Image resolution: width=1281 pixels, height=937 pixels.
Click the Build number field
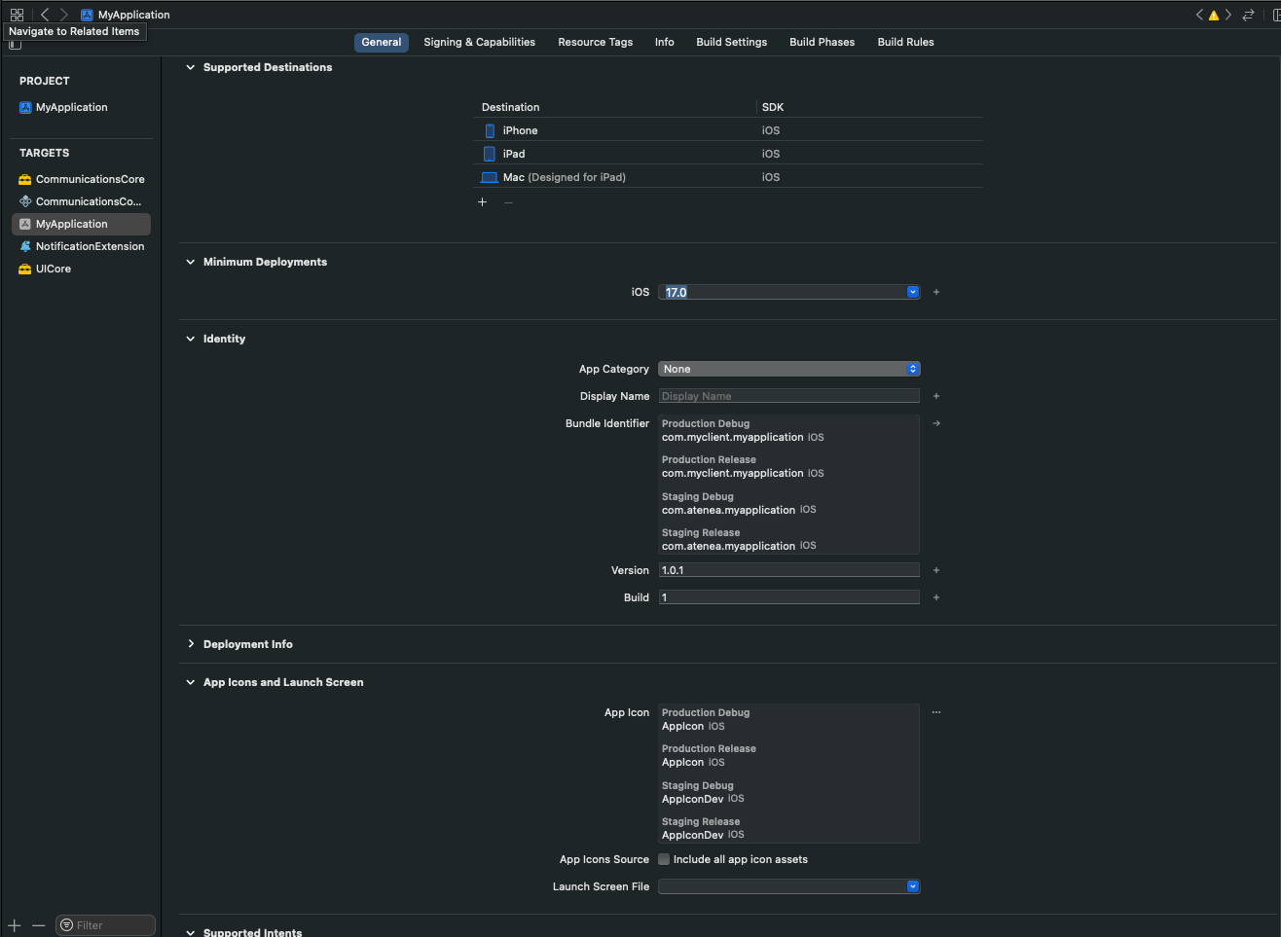[789, 597]
